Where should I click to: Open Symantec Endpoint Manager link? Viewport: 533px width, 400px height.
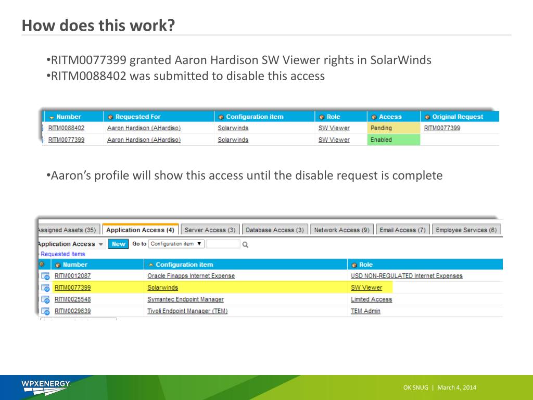186,299
